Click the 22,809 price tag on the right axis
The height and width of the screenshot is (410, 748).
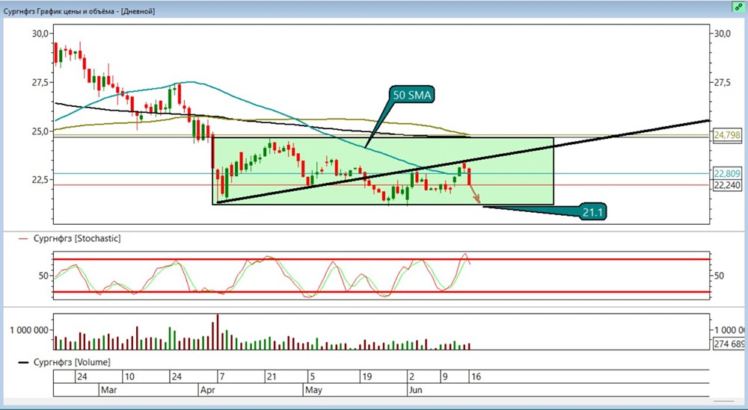tap(726, 173)
